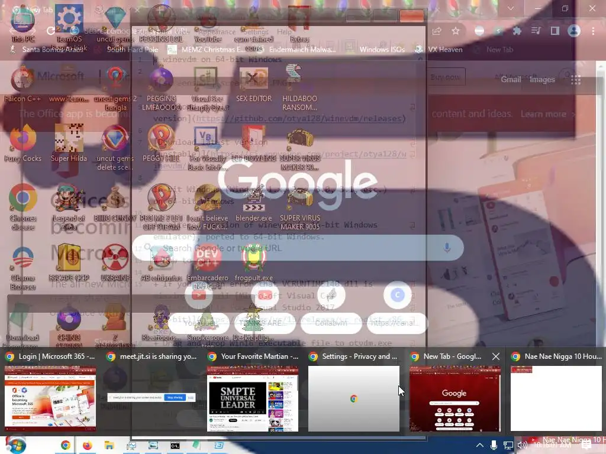606x454 pixels.
Task: Open the Legend of Zilda icon
Action: coord(69,207)
